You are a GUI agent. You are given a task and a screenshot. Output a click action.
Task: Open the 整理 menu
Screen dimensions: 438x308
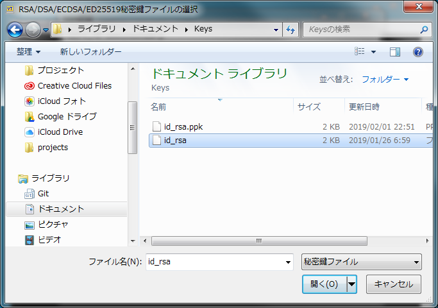click(28, 52)
